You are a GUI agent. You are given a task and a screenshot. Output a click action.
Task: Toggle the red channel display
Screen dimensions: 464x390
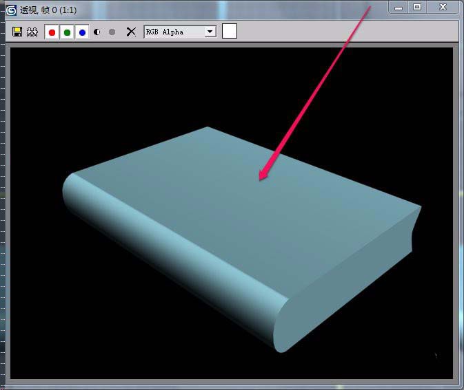[52, 32]
